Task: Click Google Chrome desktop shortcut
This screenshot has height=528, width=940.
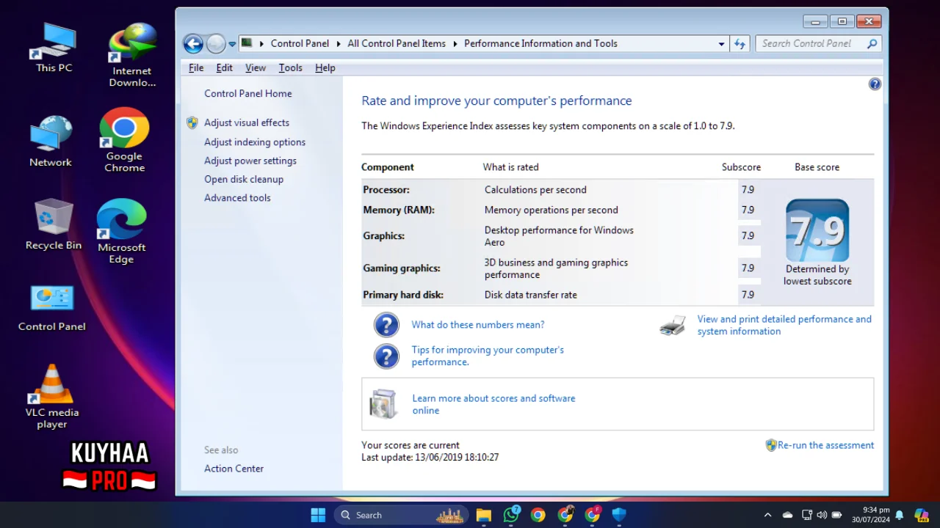Action: (124, 140)
